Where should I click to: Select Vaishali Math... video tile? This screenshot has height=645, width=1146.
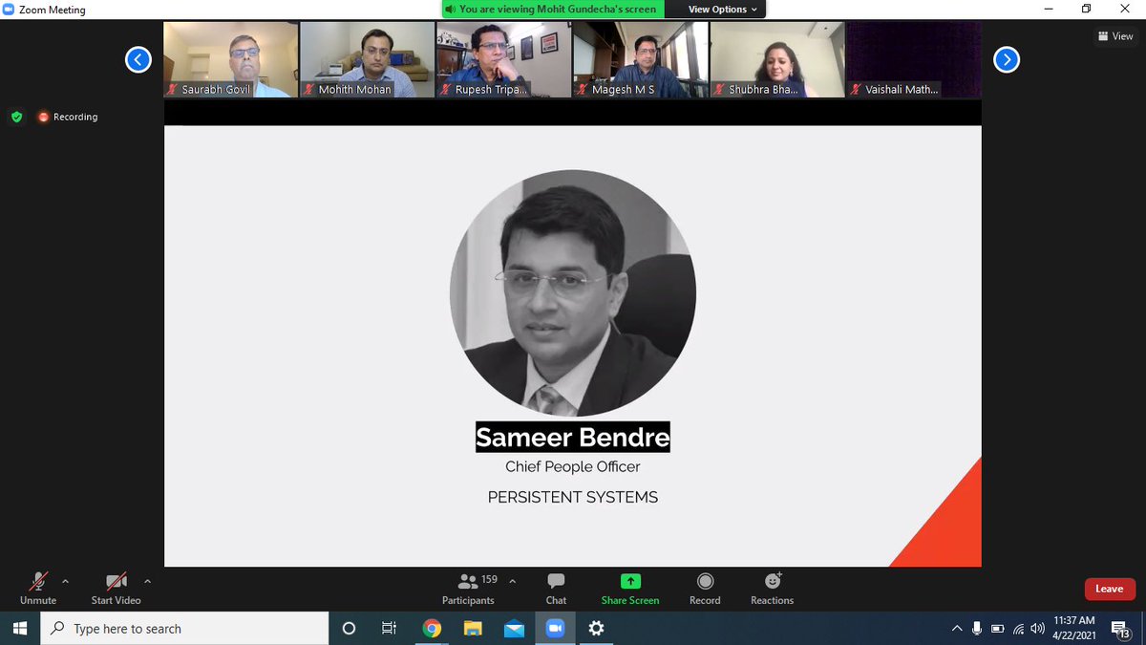click(x=914, y=59)
